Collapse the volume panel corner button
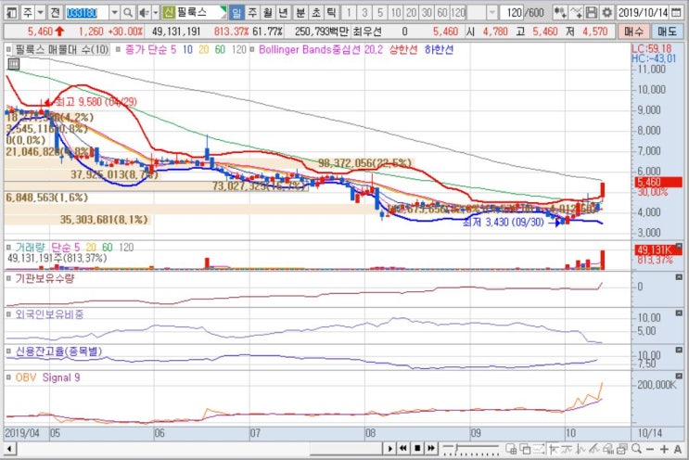 [679, 246]
